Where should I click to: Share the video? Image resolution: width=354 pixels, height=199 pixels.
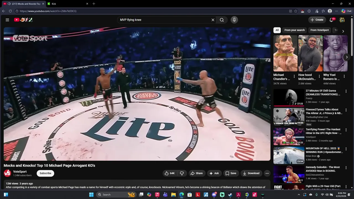coord(197,173)
